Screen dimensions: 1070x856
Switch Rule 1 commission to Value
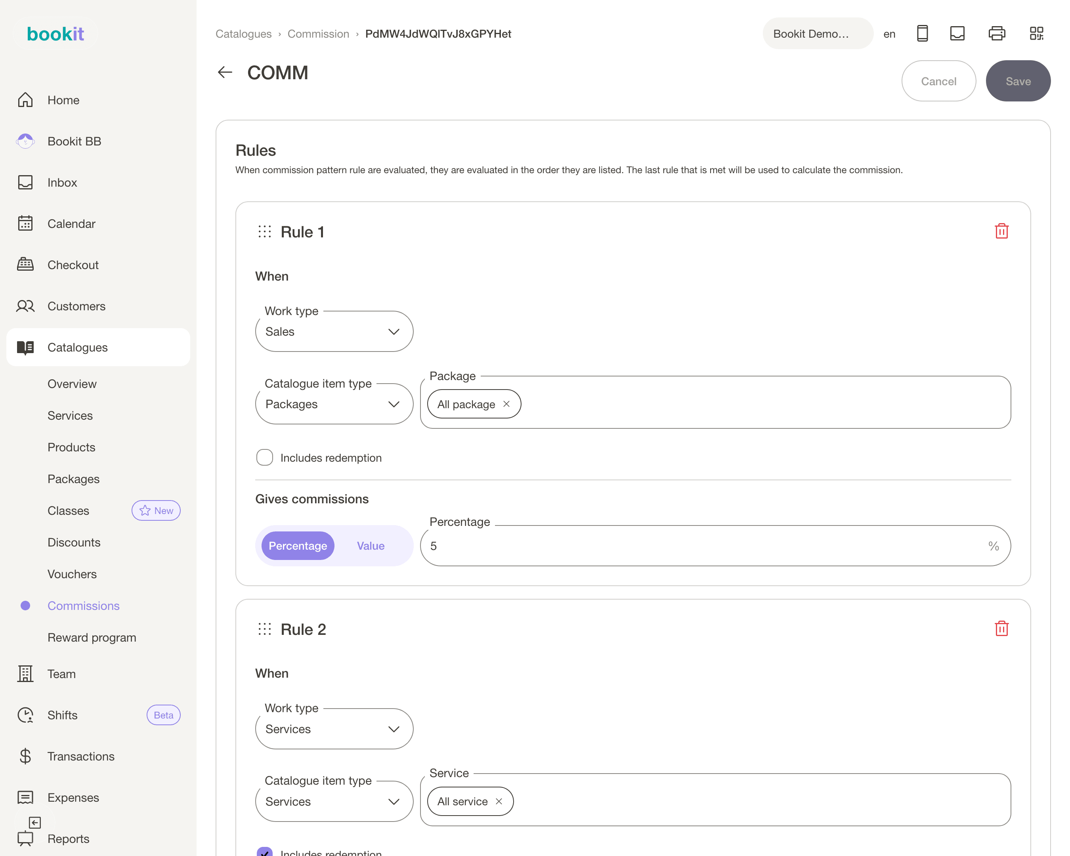pyautogui.click(x=371, y=546)
